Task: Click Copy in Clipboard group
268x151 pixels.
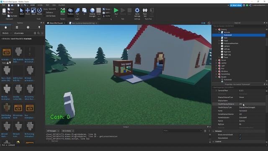Action: (x=11, y=9)
